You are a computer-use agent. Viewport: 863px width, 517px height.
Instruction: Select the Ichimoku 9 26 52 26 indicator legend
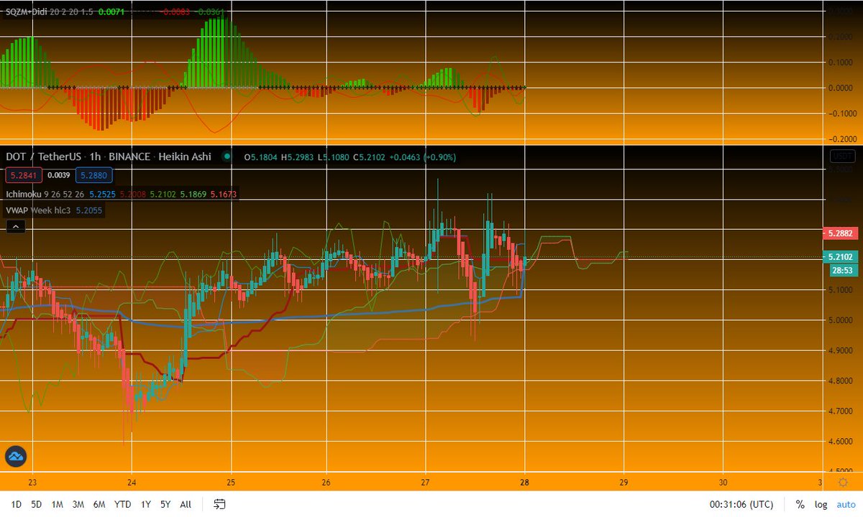coord(45,194)
